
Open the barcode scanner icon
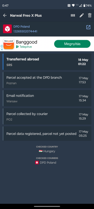[73, 15]
